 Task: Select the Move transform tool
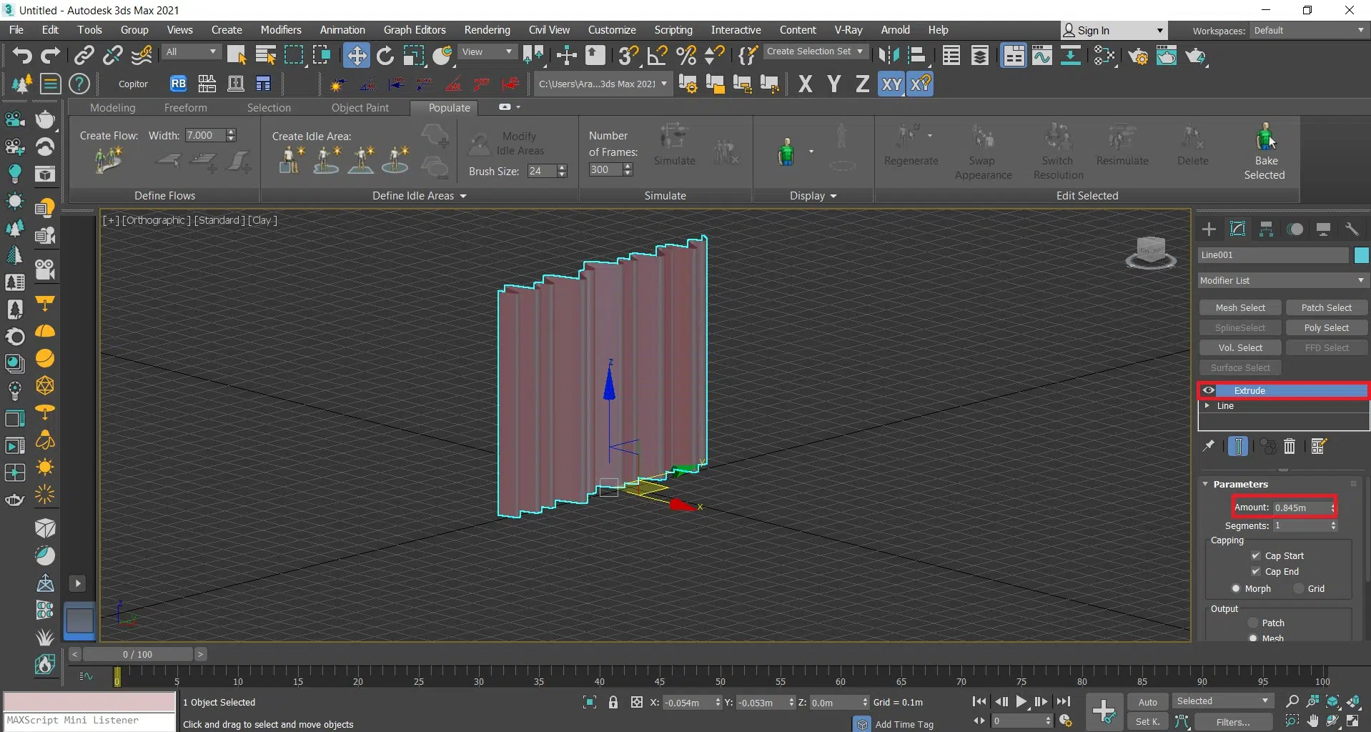pos(355,55)
